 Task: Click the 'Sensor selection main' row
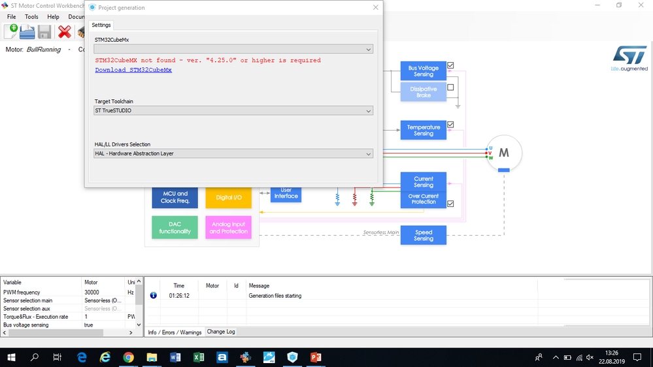pyautogui.click(x=69, y=300)
